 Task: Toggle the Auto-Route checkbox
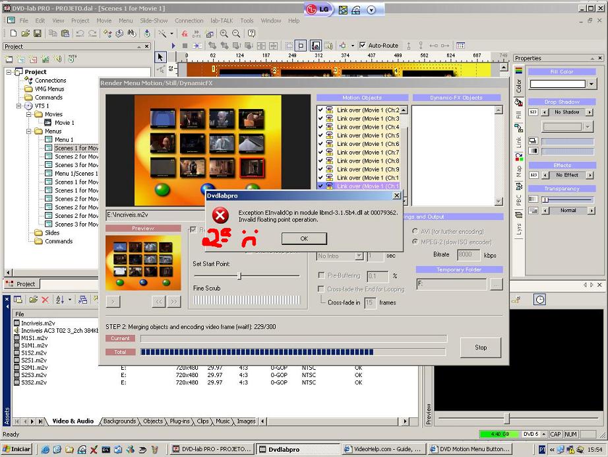362,45
